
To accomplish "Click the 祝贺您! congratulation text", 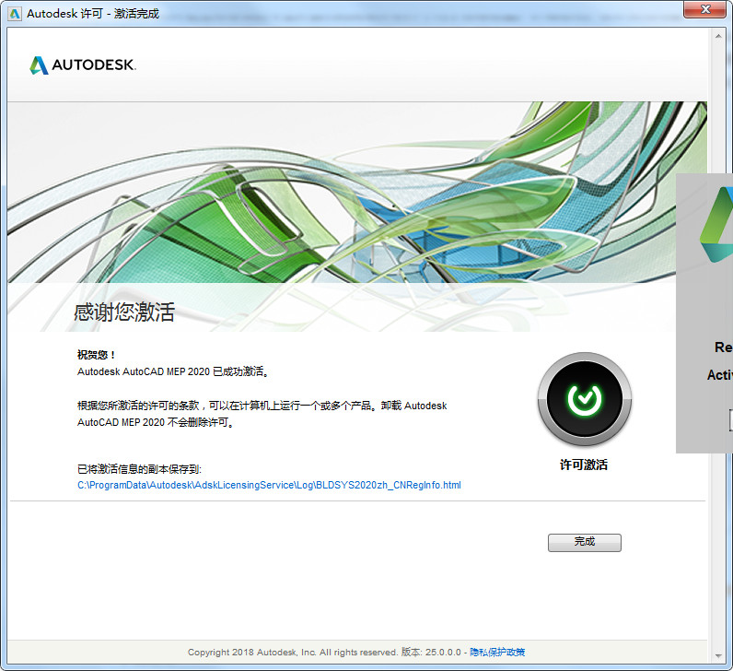I will click(96, 355).
